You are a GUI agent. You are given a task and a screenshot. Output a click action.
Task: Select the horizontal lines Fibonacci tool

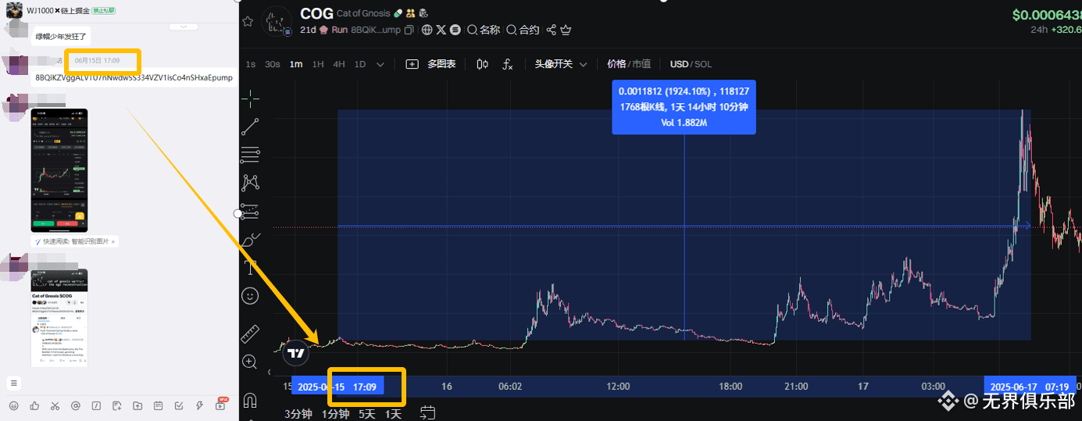click(250, 154)
